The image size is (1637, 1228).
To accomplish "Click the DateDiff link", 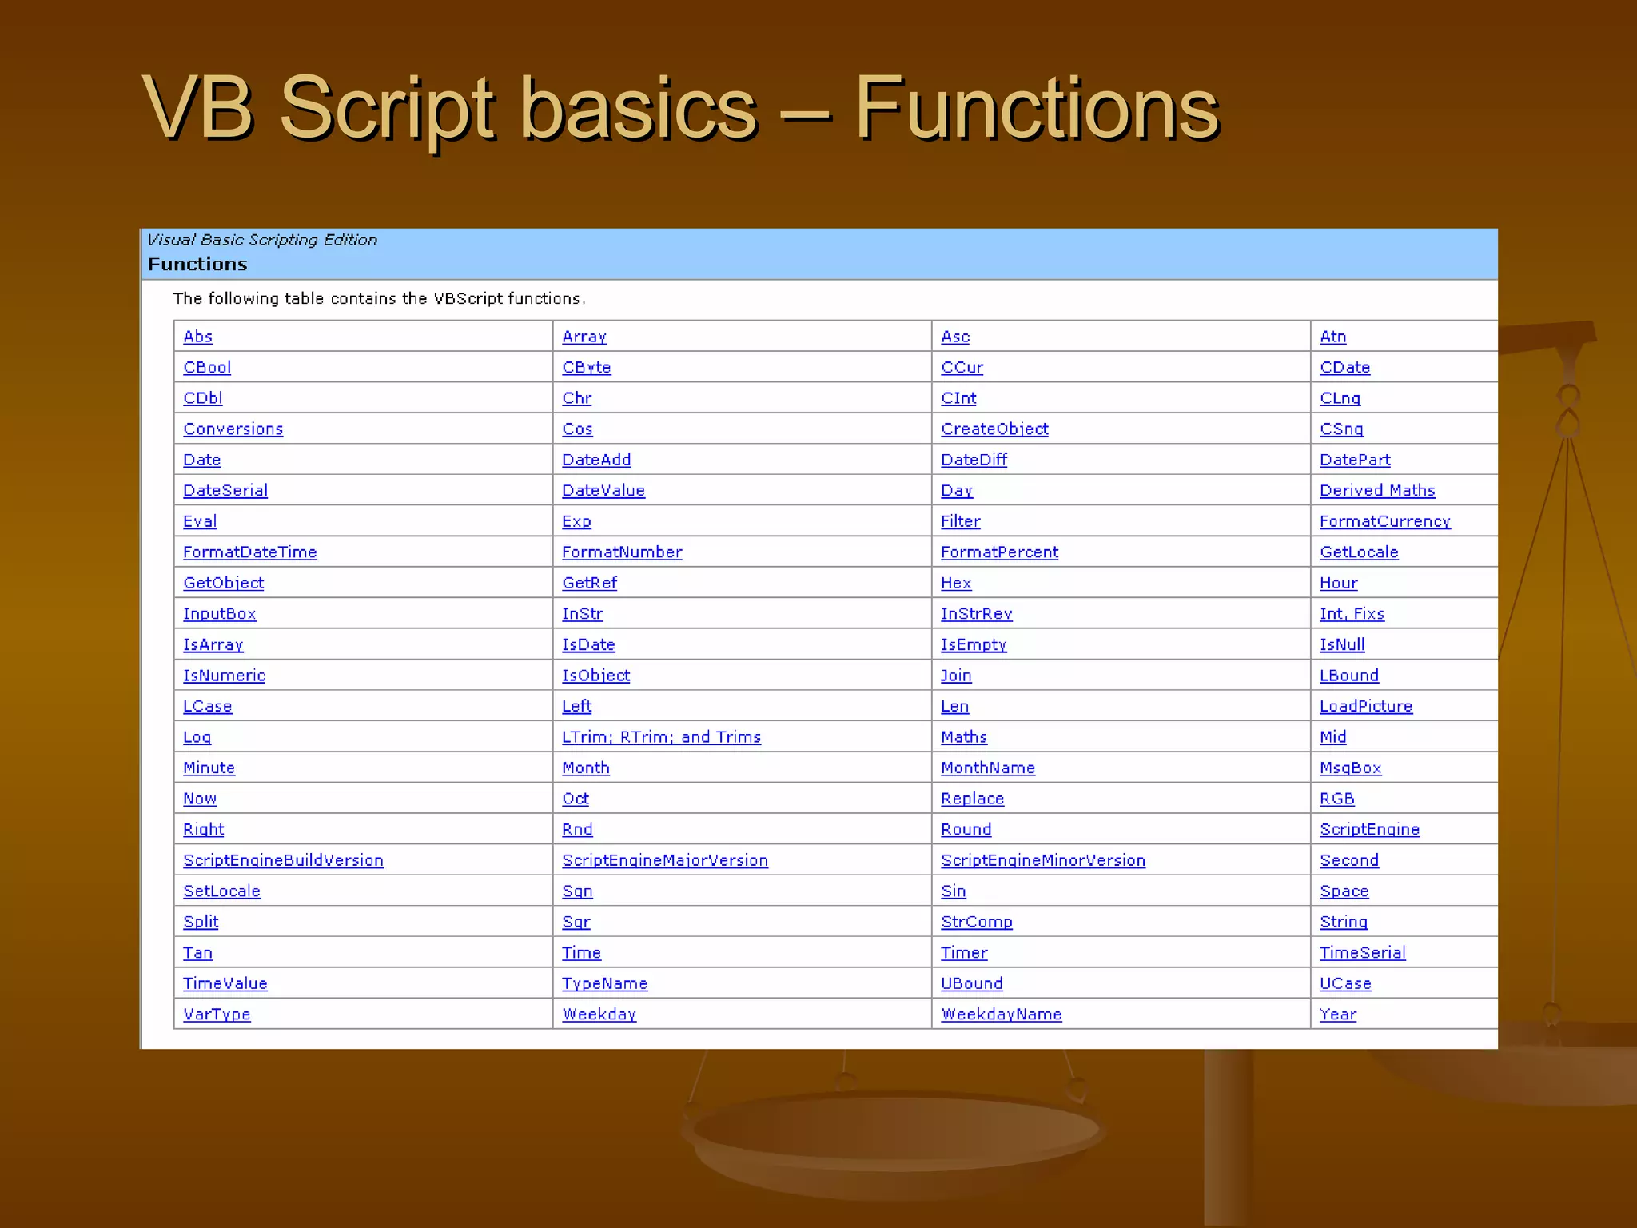I will 974,460.
